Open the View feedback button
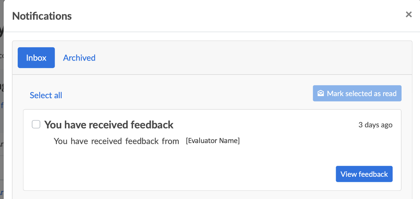This screenshot has width=420, height=199. tap(364, 174)
